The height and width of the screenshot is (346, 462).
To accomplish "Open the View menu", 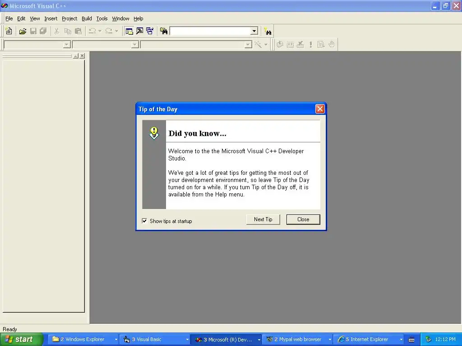I will (x=35, y=18).
